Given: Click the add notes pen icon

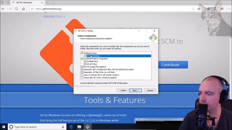Looking at the screenshot, I should 215,9.
